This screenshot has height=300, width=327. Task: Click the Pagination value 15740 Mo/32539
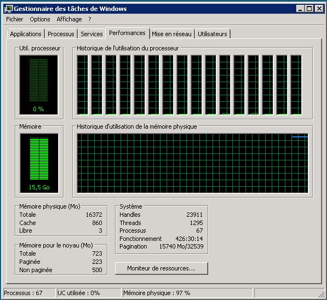[181, 246]
